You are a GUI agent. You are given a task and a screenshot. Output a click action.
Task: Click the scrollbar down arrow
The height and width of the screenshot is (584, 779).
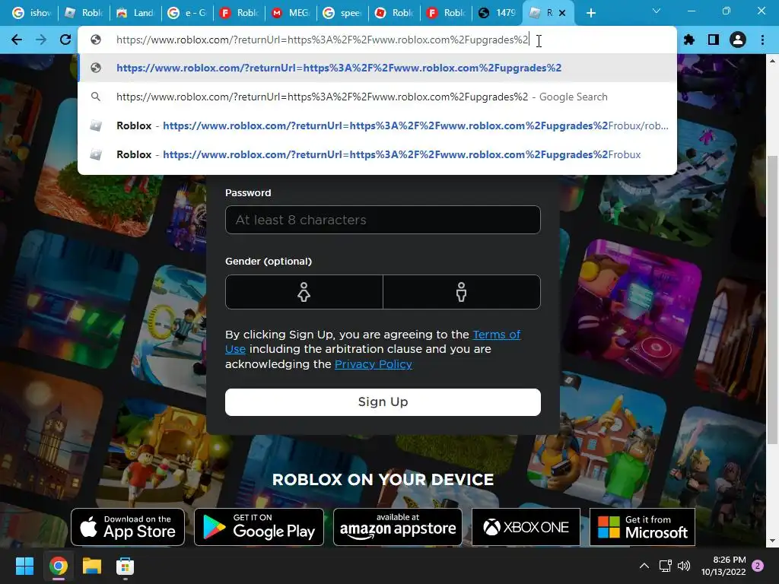772,541
